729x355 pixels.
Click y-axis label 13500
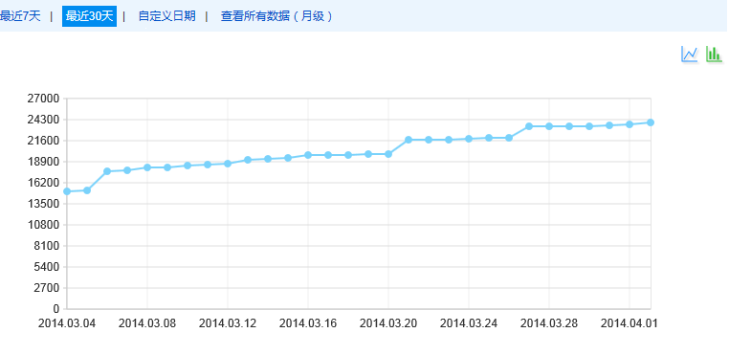point(44,204)
